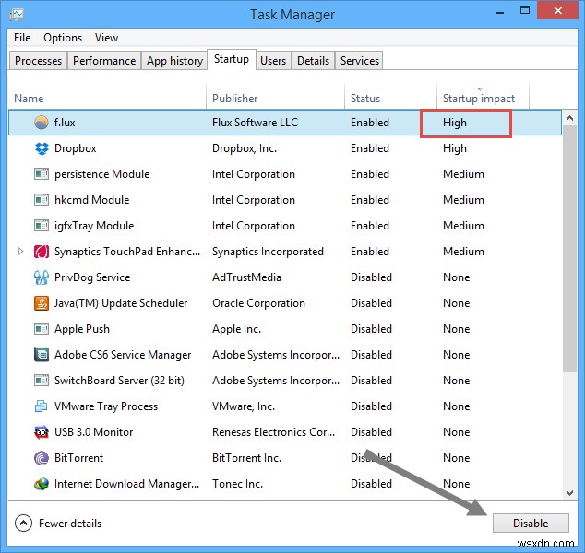Viewport: 585px width, 553px height.
Task: Click Oracle Corporation publisher cell
Action: tap(258, 303)
